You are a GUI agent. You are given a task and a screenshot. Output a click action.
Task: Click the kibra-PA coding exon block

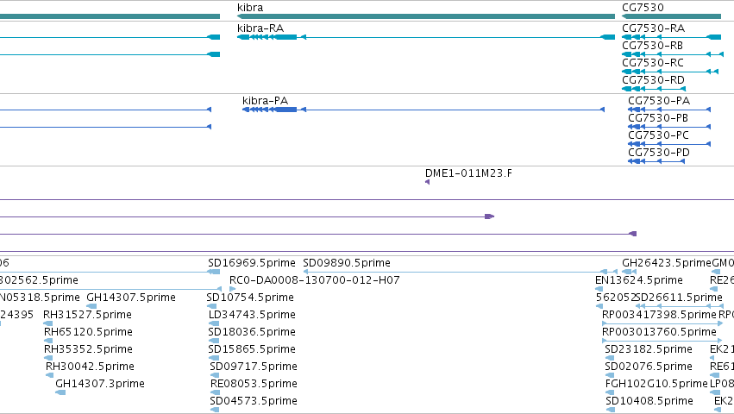click(286, 110)
